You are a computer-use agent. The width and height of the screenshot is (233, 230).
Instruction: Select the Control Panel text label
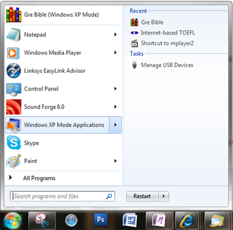click(x=41, y=89)
